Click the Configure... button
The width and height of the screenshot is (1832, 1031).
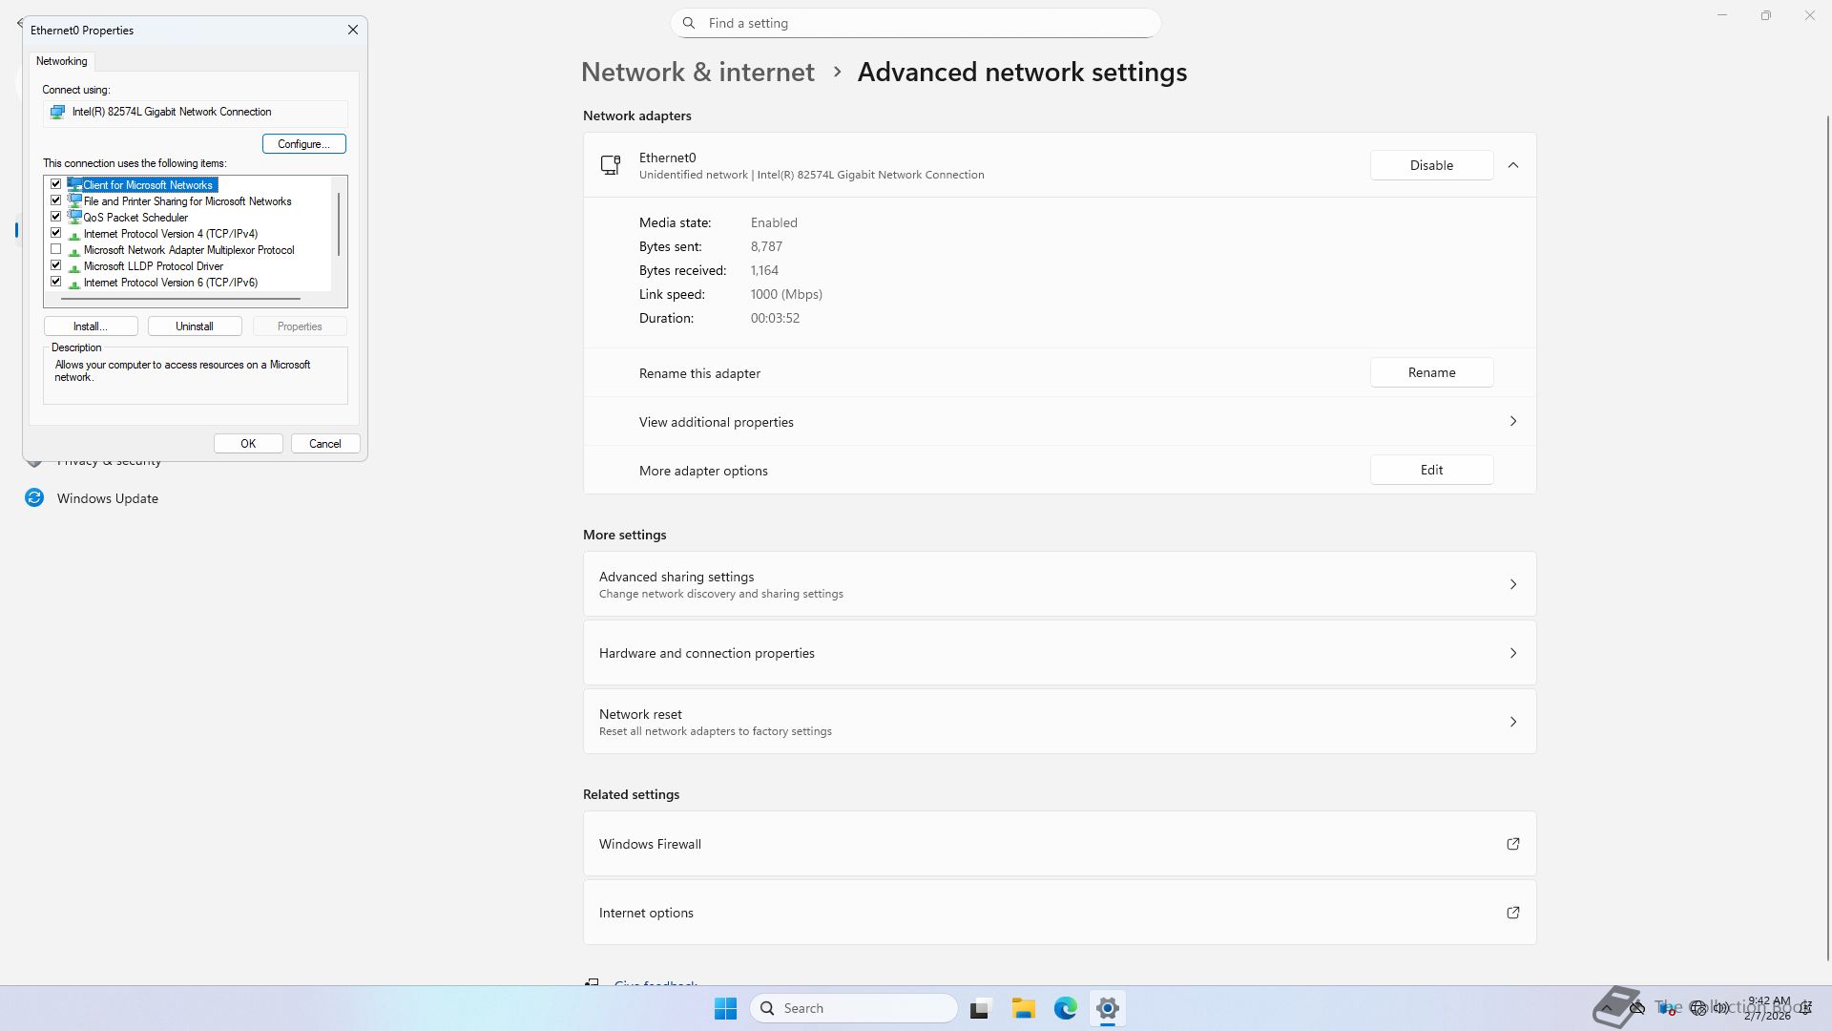coord(303,144)
